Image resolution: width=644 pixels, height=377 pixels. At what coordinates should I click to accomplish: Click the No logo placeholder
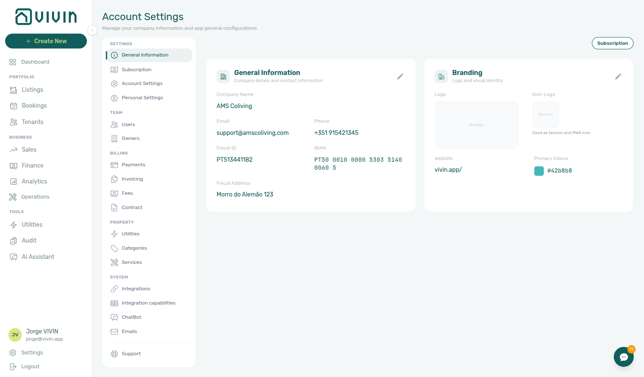coord(476,125)
